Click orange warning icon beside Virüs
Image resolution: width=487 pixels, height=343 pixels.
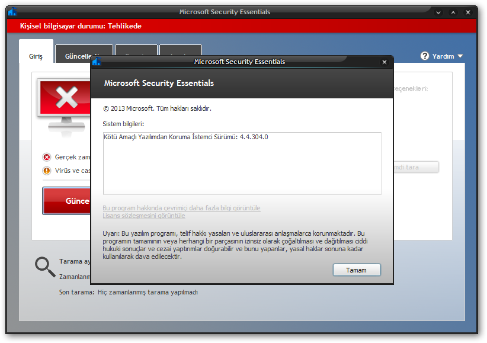[47, 171]
